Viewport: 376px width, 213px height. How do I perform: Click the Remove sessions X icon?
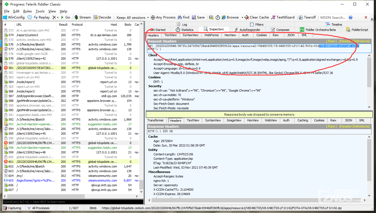[54, 17]
